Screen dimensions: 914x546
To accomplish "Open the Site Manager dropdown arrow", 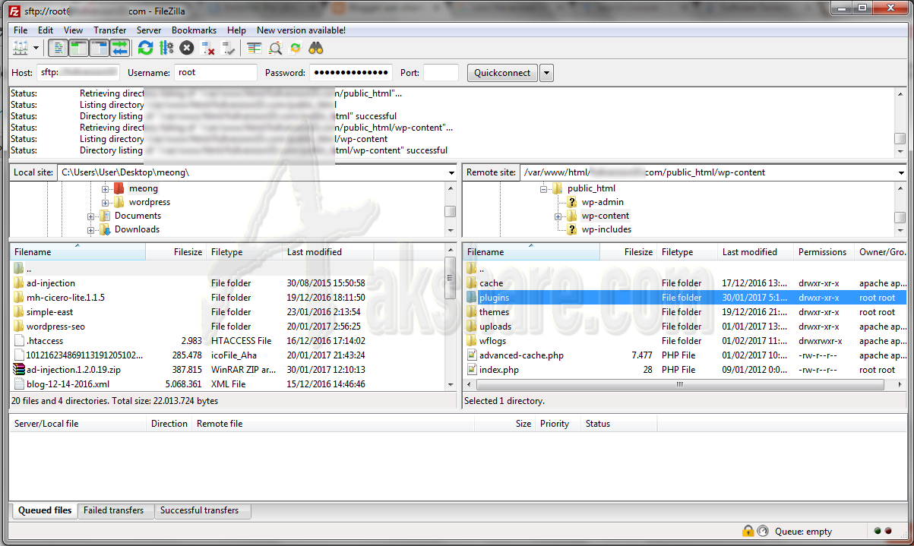I will click(36, 49).
